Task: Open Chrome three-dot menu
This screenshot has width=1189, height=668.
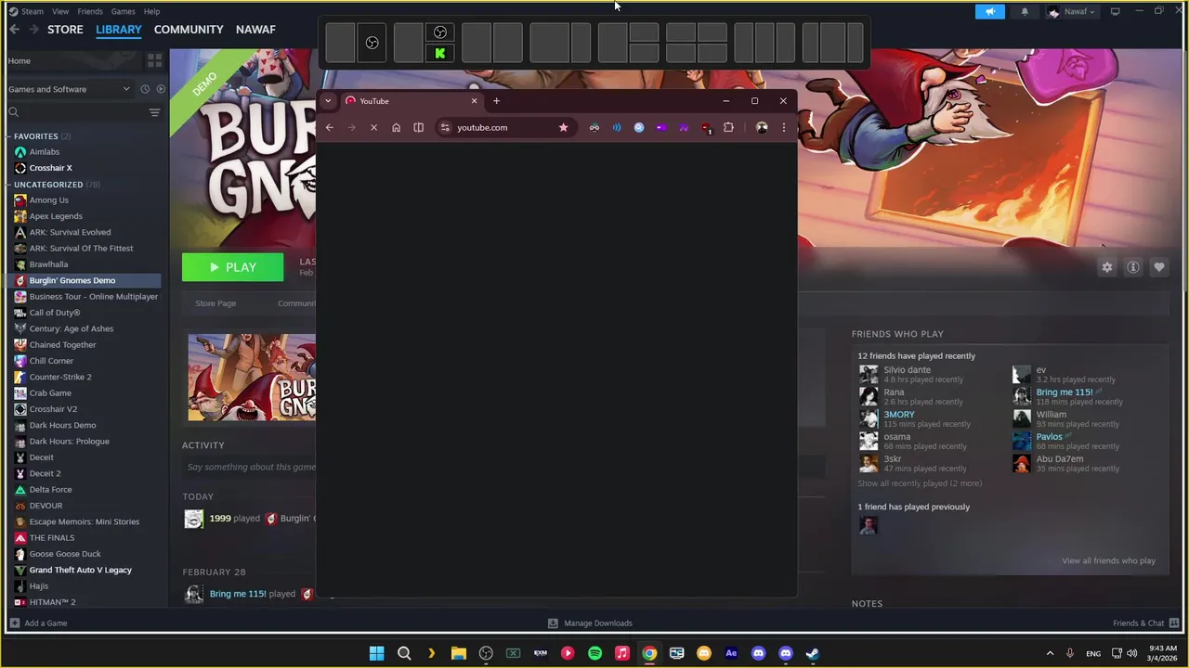Action: (783, 127)
